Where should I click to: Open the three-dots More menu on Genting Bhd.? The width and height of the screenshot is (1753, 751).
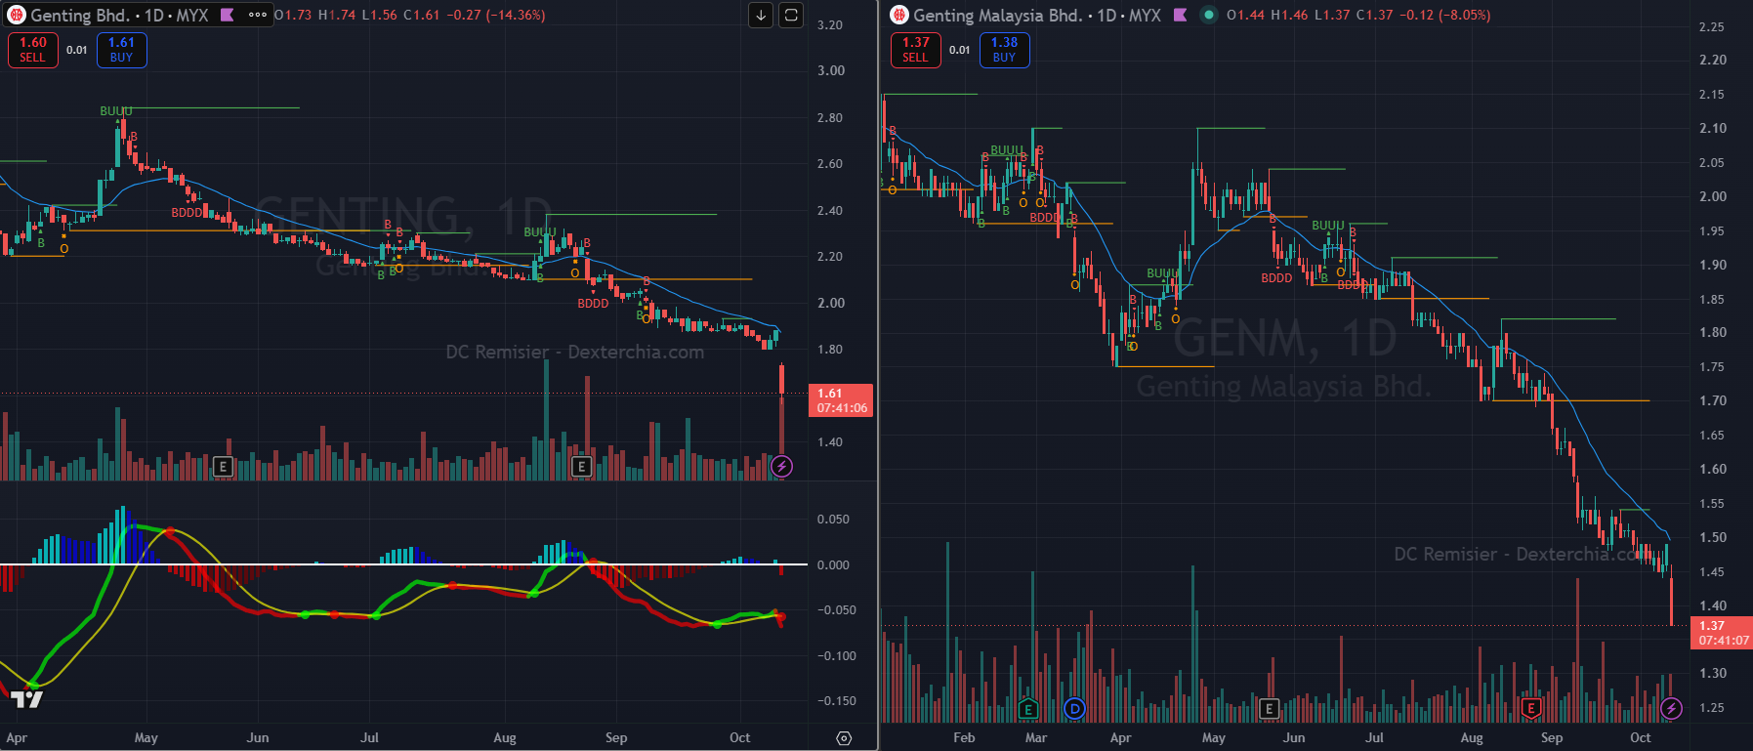[258, 15]
